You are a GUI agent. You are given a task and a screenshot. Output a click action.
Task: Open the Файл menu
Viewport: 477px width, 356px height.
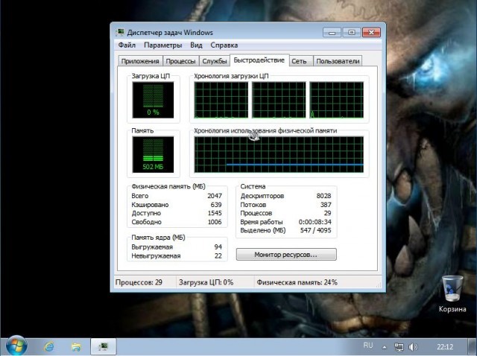(x=127, y=45)
